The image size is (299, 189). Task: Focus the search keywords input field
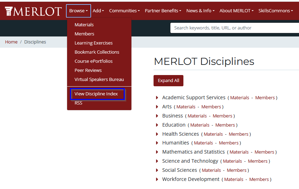point(234,28)
